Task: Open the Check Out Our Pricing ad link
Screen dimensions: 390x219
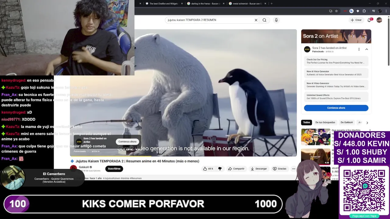Action: click(x=336, y=61)
